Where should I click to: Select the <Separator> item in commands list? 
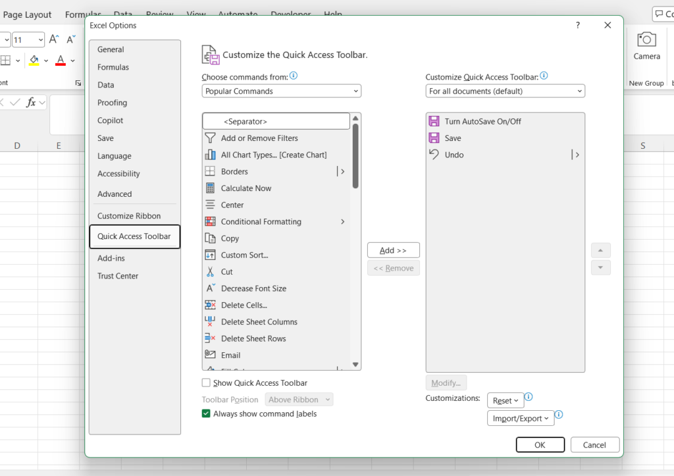click(276, 121)
